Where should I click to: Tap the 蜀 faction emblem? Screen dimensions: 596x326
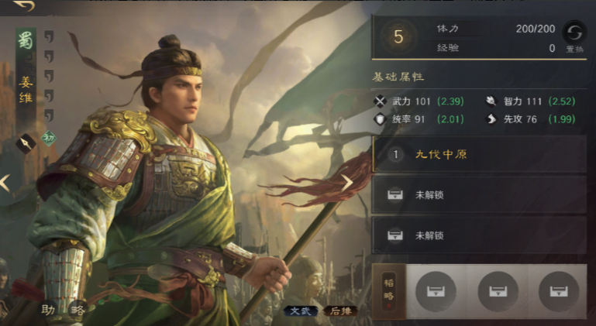pyautogui.click(x=26, y=41)
